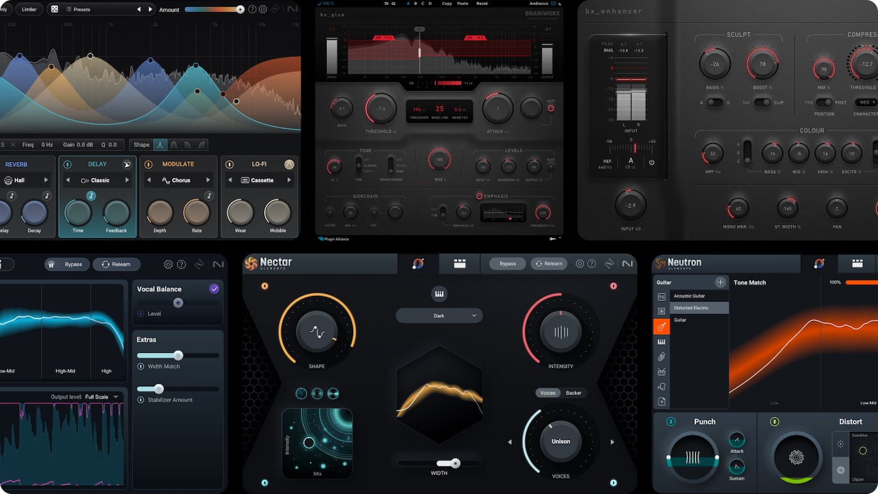The image size is (878, 494).
Task: Click the dice randomize icon beside Presets
Action: tap(55, 9)
